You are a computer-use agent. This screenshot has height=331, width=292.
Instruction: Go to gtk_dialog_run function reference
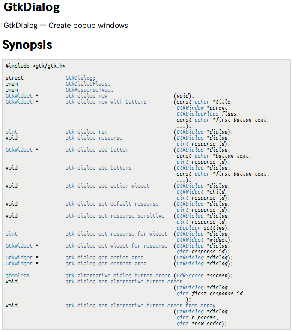86,132
